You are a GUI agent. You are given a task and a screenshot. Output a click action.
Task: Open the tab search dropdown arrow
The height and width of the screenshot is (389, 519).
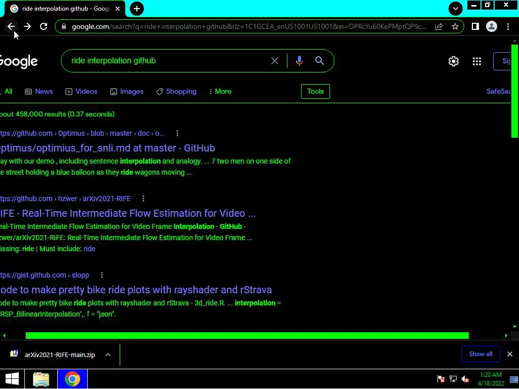pyautogui.click(x=456, y=9)
